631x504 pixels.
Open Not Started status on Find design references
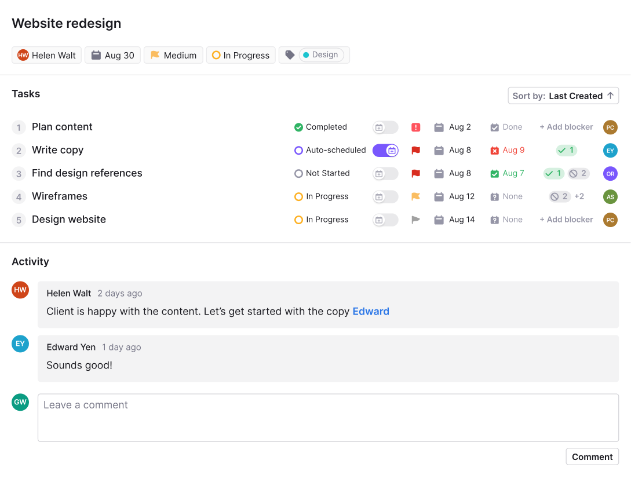pos(322,173)
